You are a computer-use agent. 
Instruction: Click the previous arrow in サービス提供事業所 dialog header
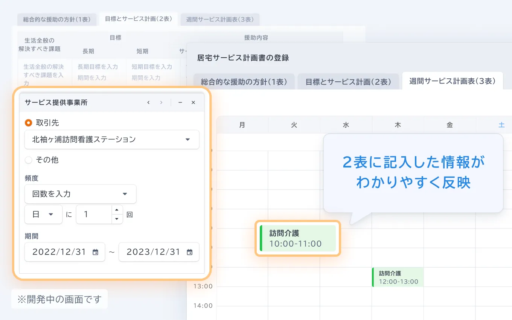tap(148, 102)
